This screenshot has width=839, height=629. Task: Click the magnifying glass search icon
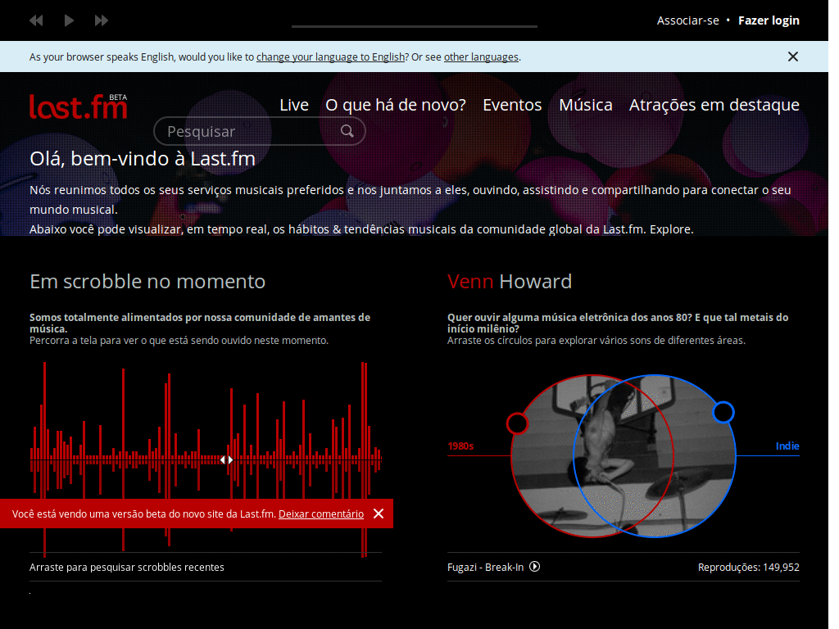pos(347,131)
